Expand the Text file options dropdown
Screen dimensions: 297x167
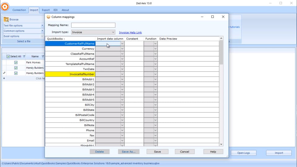(42, 25)
